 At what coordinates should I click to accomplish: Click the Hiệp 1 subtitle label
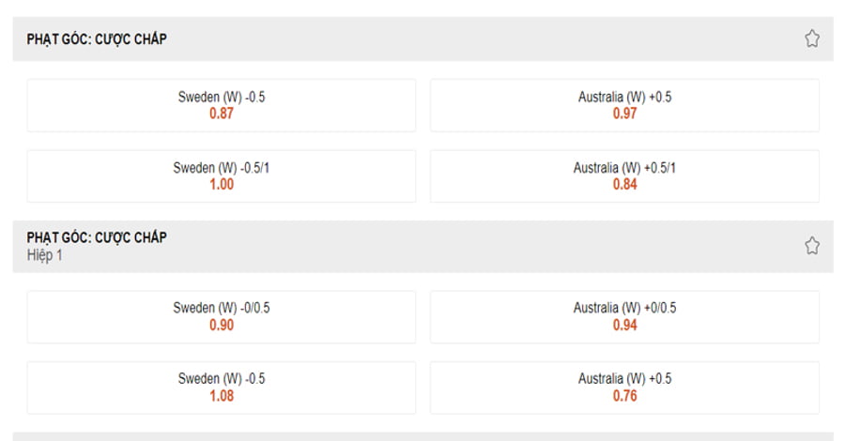(45, 255)
